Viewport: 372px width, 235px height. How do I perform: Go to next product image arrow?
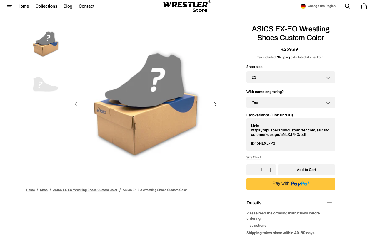[x=214, y=104]
